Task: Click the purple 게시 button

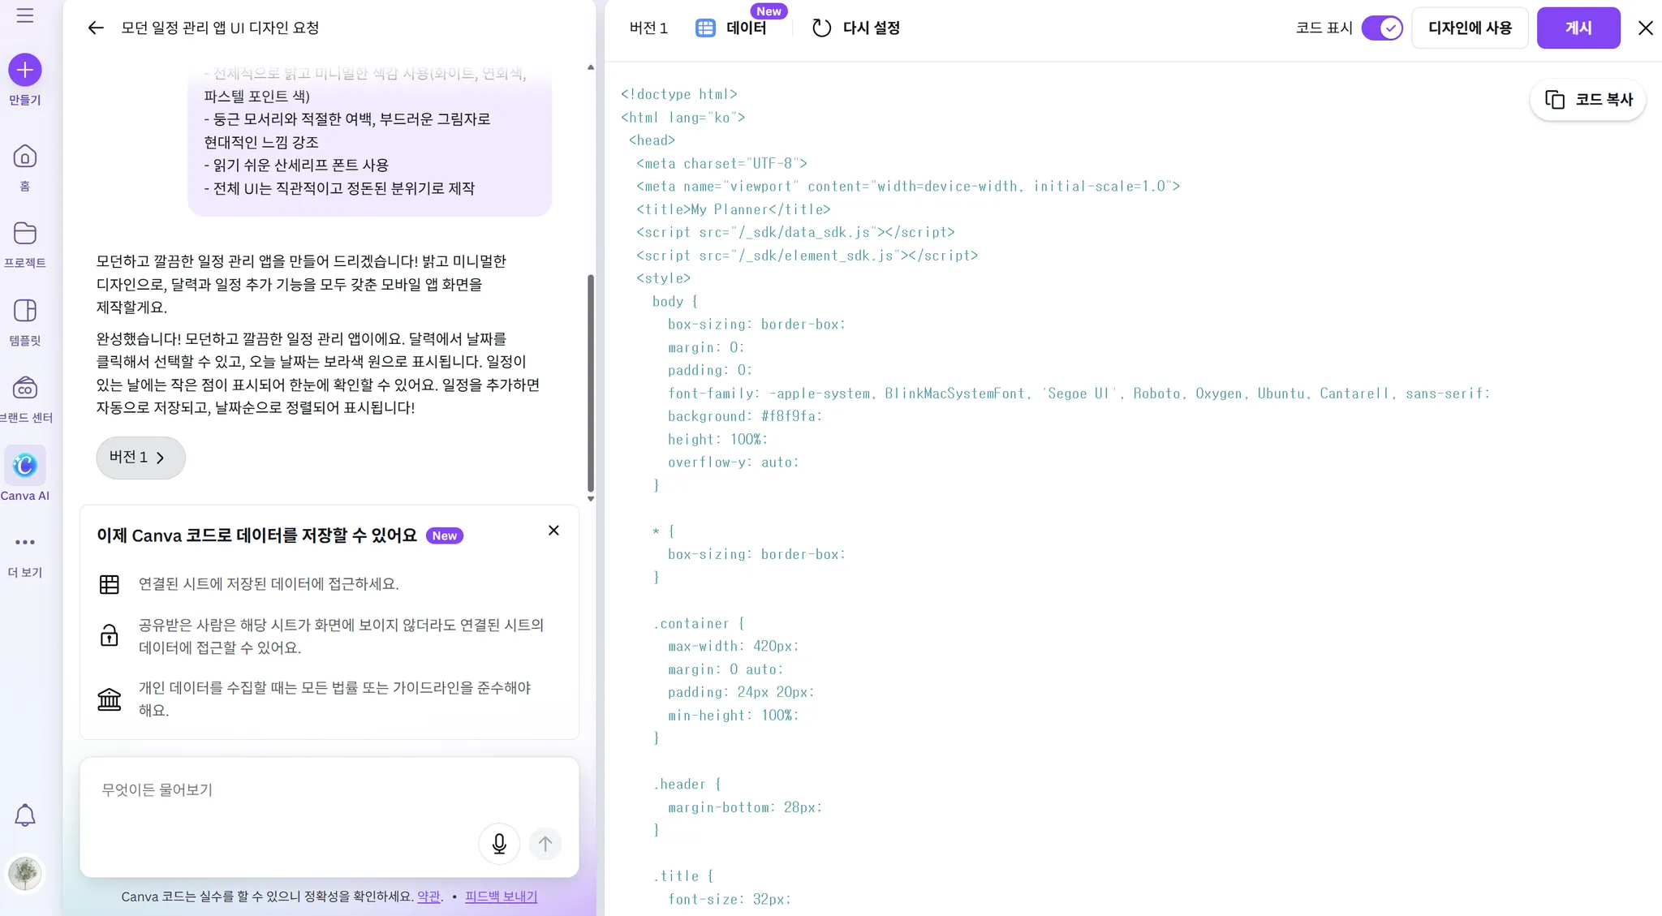Action: click(x=1578, y=28)
